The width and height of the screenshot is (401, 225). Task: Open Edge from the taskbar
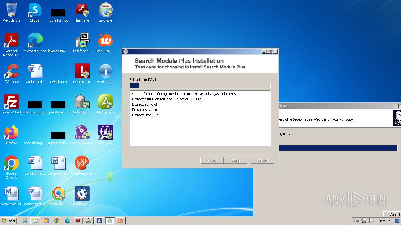pyautogui.click(x=67, y=221)
